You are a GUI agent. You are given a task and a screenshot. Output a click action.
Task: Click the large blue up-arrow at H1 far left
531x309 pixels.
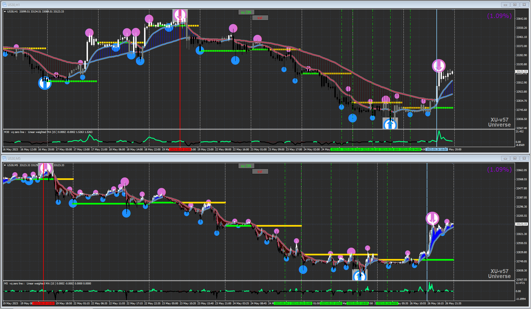tap(45, 83)
